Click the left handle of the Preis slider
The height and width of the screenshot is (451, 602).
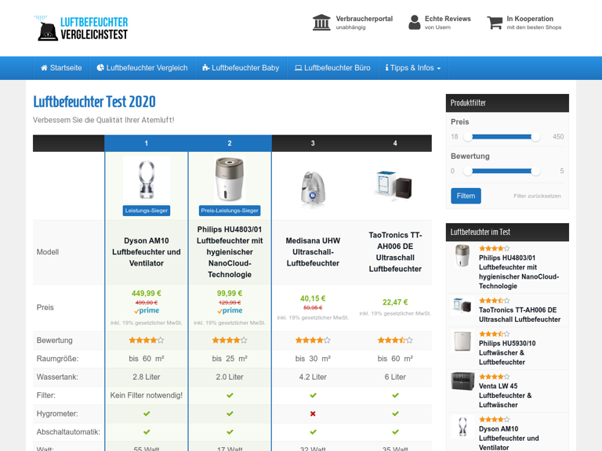pos(468,137)
